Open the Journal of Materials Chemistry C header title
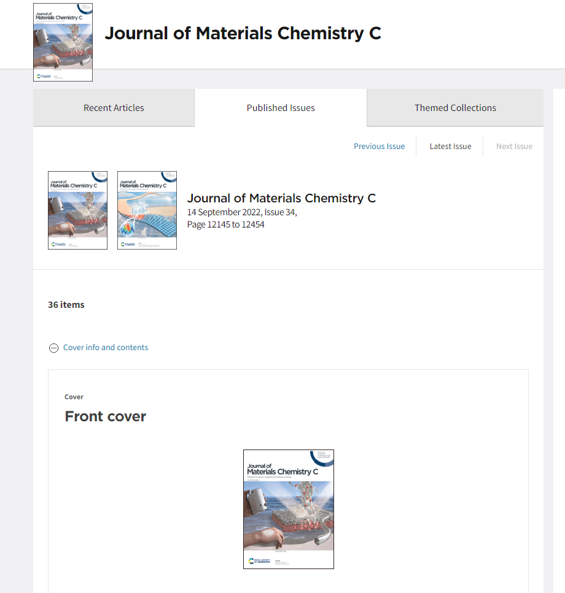 tap(243, 33)
